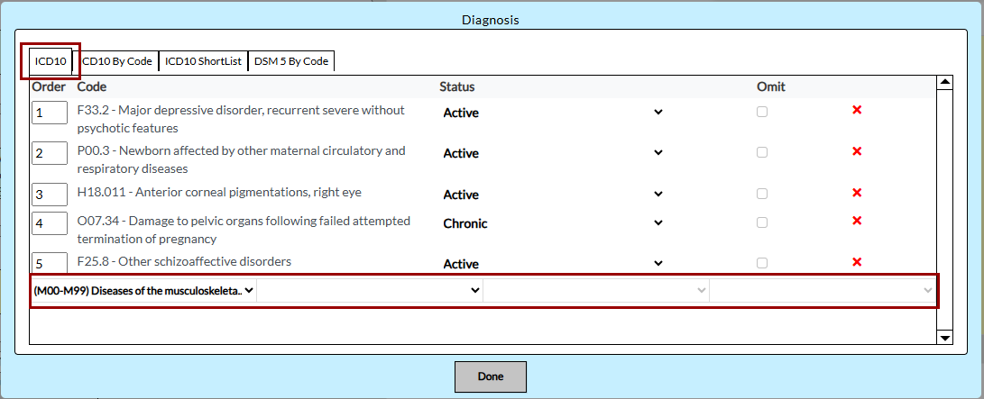984x399 pixels.
Task: Select the ICD10 ShortList tab
Action: [x=203, y=61]
